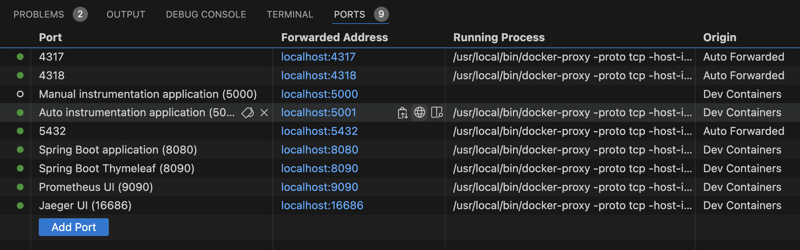
Task: Click running process text for port 4317
Action: point(573,57)
